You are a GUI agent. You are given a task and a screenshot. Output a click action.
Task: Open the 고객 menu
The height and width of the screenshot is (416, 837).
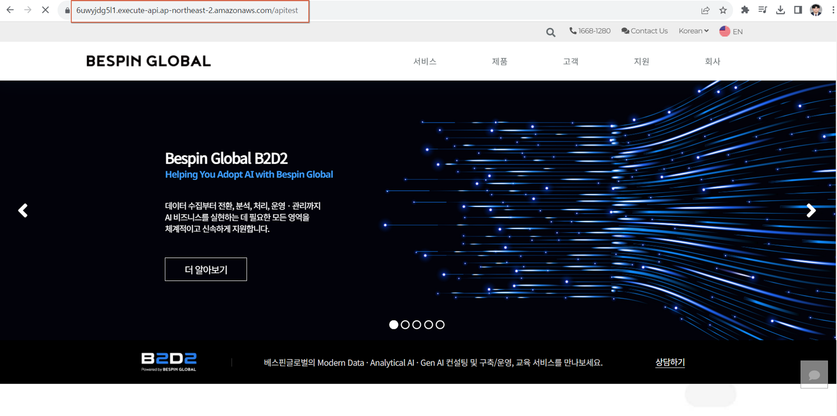tap(570, 62)
